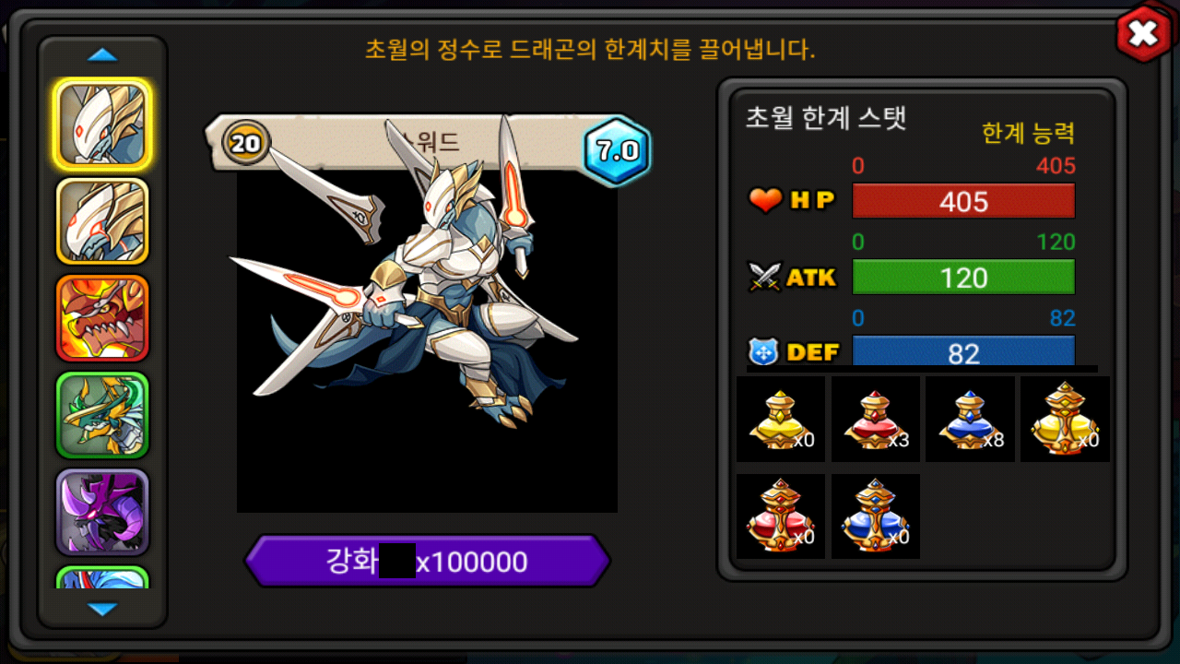Tap the purple 강화 x100000 button

(x=428, y=561)
